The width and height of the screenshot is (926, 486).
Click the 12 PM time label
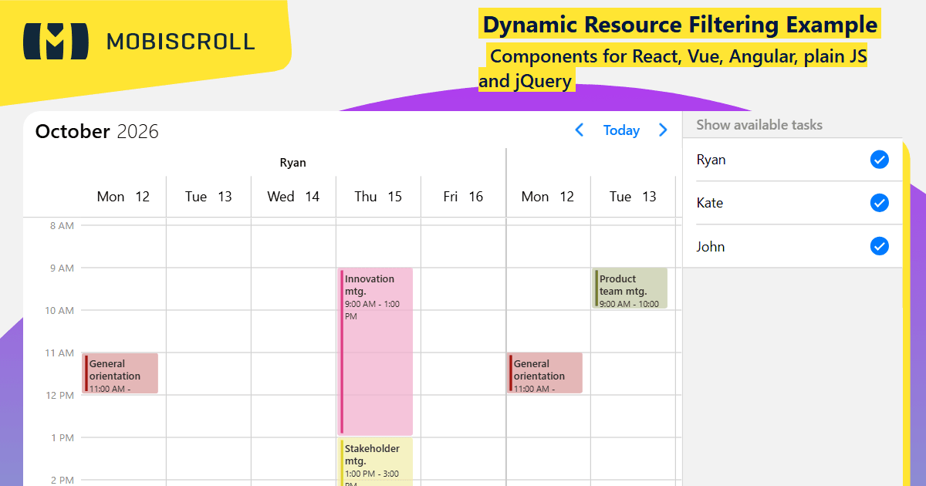click(x=59, y=396)
